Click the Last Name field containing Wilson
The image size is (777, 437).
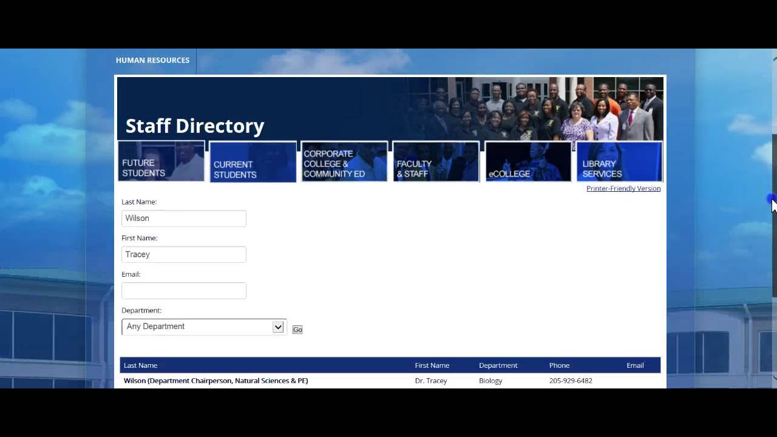click(184, 218)
